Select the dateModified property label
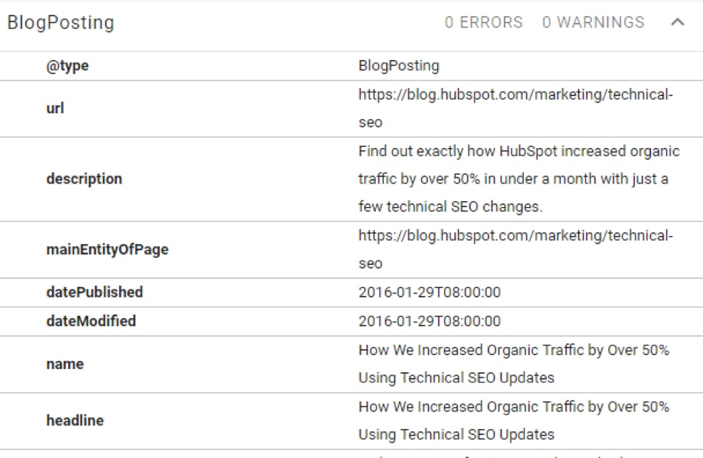This screenshot has height=458, width=703. [91, 321]
